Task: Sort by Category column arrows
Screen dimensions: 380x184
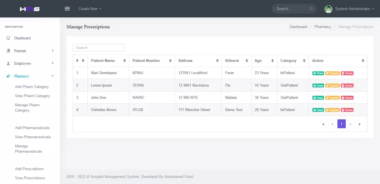Action: (x=304, y=61)
